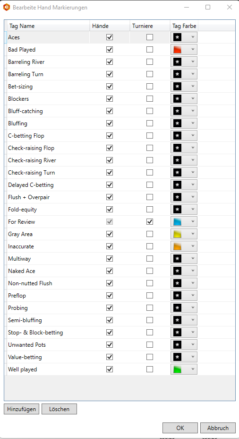Click the Löschen button

pos(59,409)
